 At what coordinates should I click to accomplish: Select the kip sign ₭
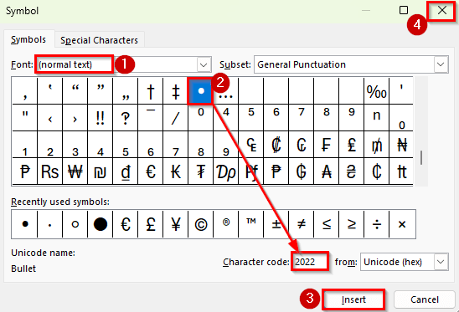coord(176,171)
